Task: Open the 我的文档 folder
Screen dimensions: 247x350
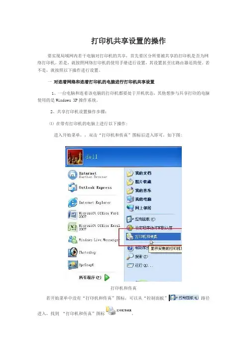Action: [139, 173]
